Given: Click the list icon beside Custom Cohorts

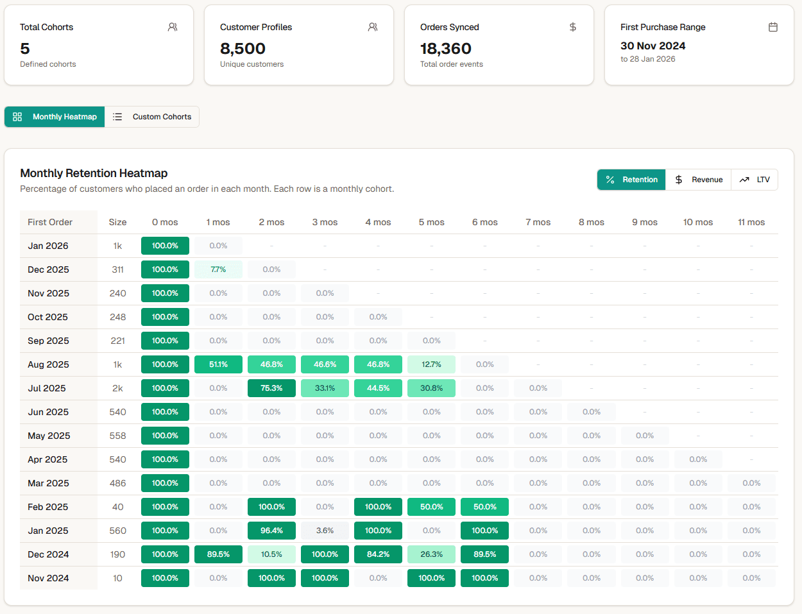Looking at the screenshot, I should (x=117, y=116).
